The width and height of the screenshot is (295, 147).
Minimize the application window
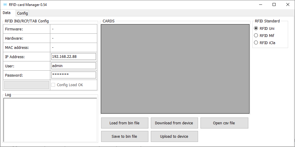click(x=260, y=5)
